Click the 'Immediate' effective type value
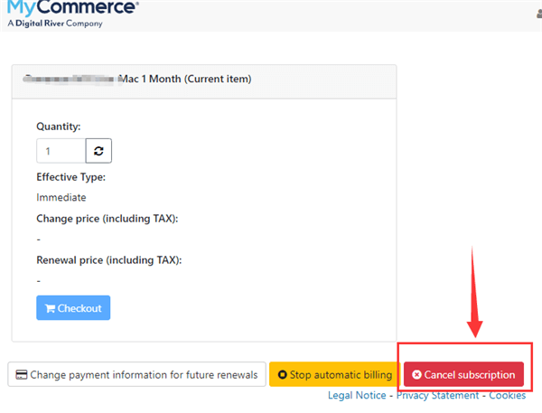 pyautogui.click(x=61, y=197)
